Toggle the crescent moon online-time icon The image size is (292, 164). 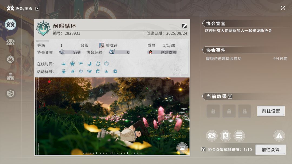[89, 64]
